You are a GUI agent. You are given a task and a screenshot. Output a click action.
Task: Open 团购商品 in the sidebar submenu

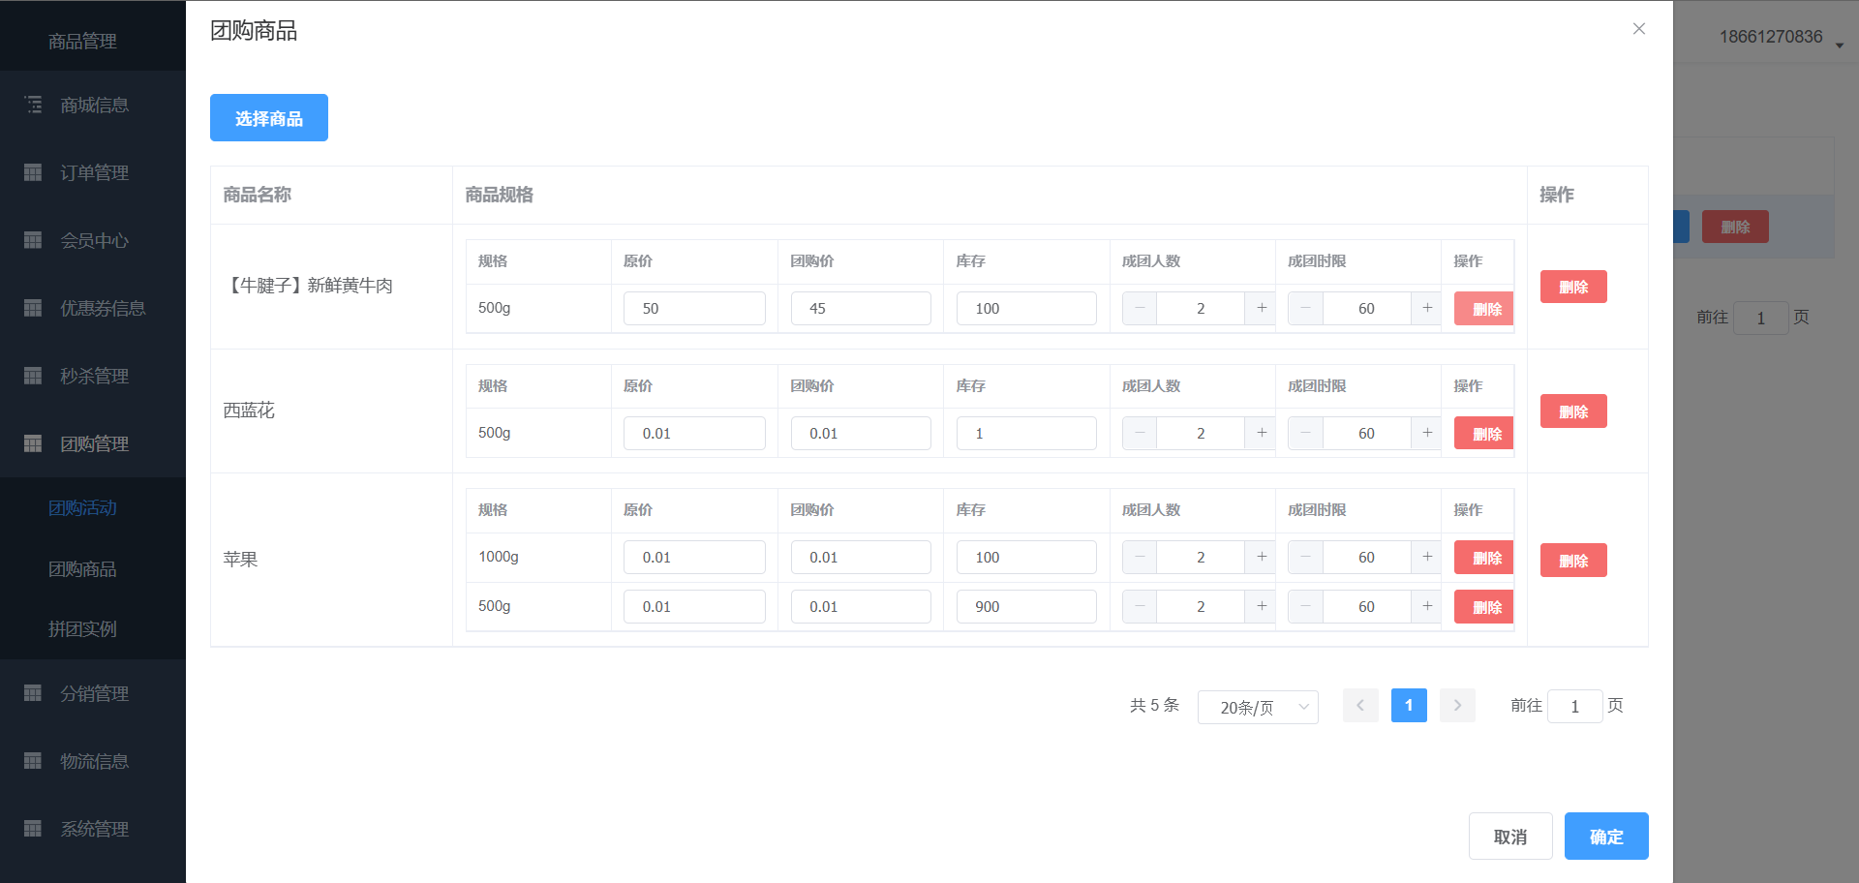(82, 569)
